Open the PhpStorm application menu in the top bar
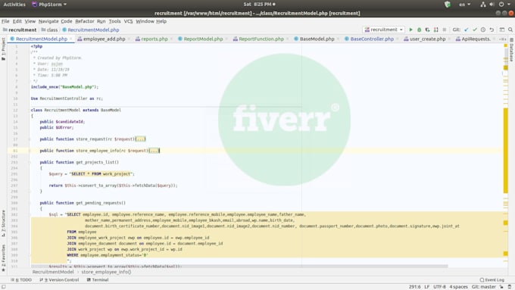 49,5
